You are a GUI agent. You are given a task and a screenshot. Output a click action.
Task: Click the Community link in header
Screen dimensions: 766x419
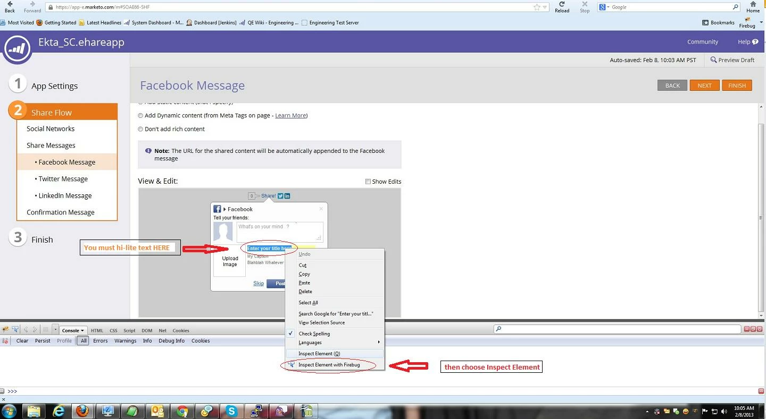click(702, 42)
